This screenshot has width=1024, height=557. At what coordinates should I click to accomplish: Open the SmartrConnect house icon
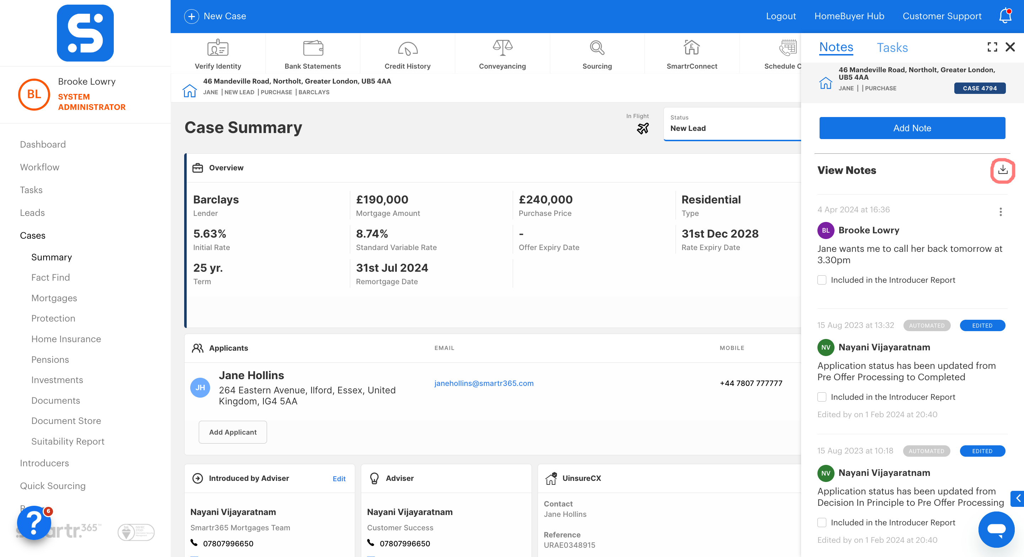(692, 48)
